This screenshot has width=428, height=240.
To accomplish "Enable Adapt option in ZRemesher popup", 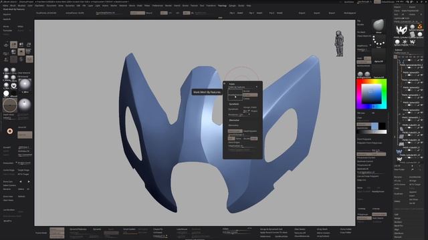I will [254, 139].
